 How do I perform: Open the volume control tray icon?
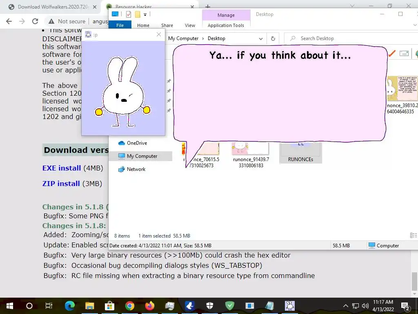tap(365, 306)
